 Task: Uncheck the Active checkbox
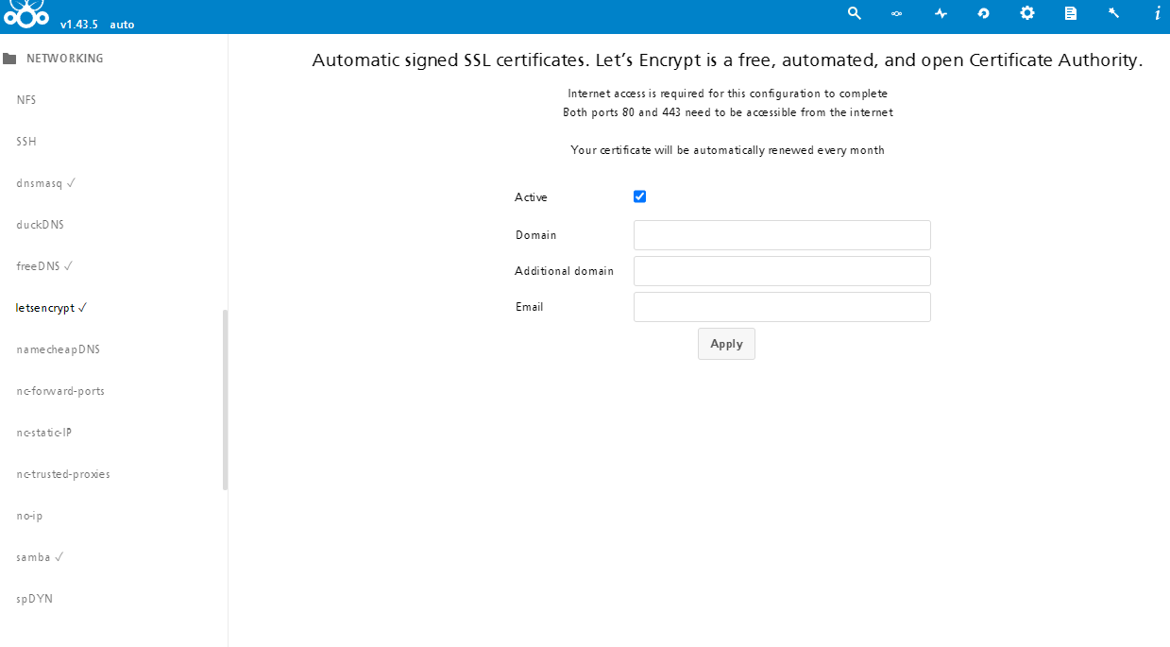639,196
